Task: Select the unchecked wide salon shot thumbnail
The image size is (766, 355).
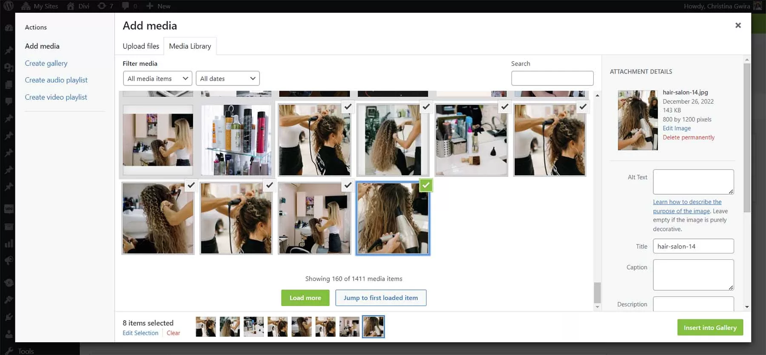Action: point(158,140)
